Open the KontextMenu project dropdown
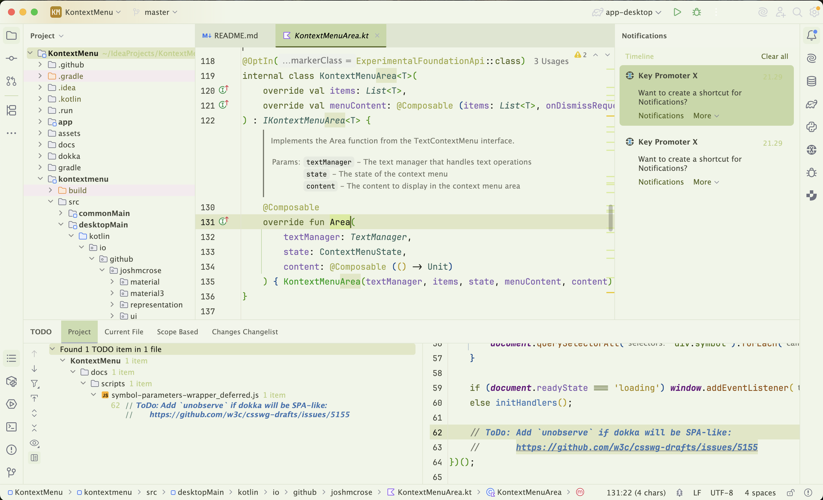This screenshot has height=500, width=823. point(86,12)
